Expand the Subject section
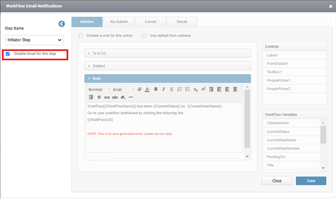 click(x=167, y=66)
